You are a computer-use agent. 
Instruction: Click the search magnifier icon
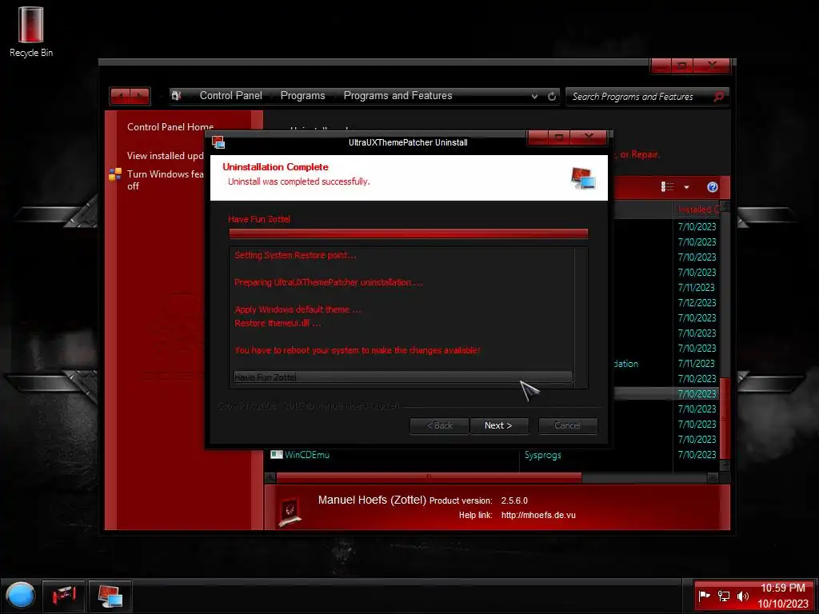point(718,97)
